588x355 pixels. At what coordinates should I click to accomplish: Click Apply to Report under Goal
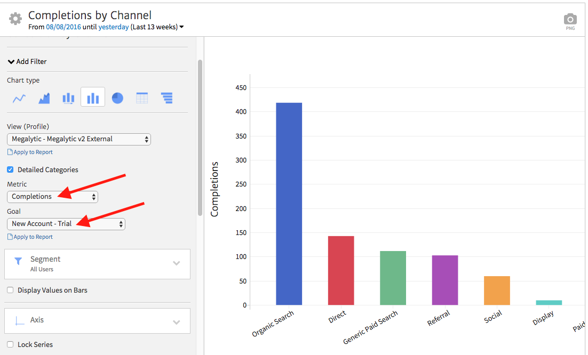pyautogui.click(x=33, y=237)
